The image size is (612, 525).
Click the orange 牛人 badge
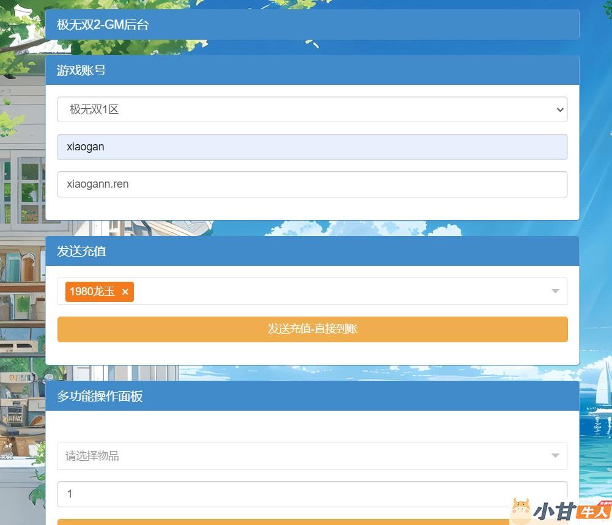pyautogui.click(x=594, y=512)
